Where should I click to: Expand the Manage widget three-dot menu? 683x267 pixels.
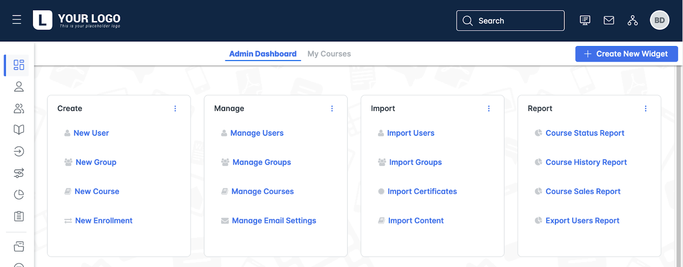tap(332, 109)
